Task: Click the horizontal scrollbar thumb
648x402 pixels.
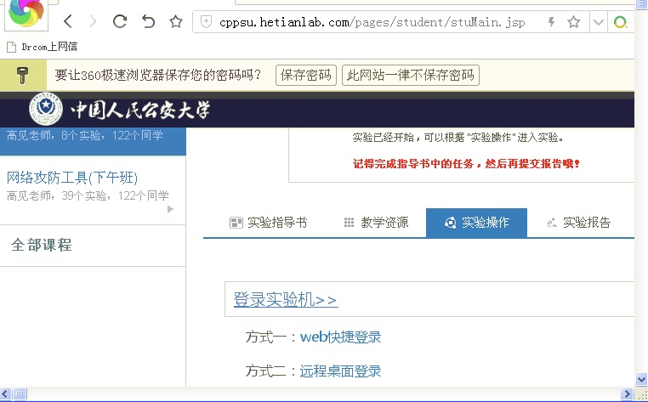Action: 20,394
